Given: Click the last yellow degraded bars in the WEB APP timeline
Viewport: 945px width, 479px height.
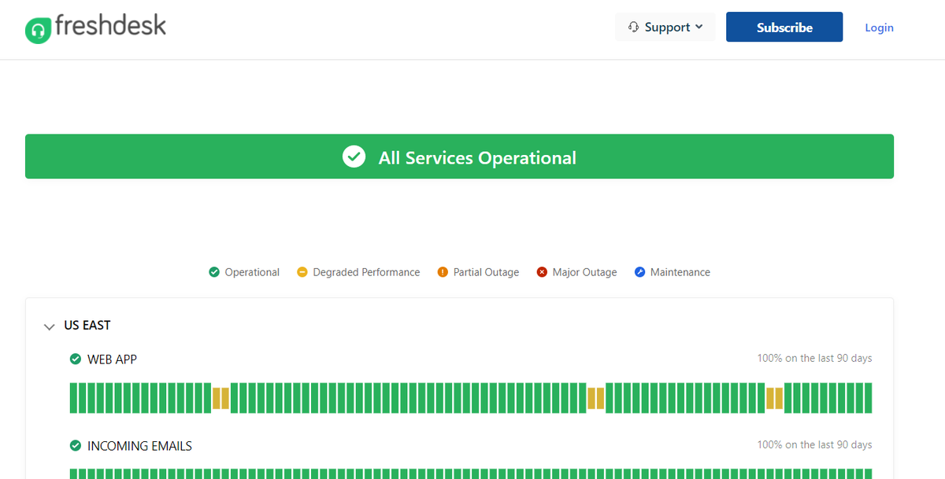Looking at the screenshot, I should click(775, 398).
